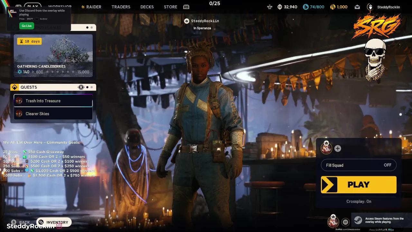Click the social menu icon beside the bottom avatar
412x232 pixels.
345,222
